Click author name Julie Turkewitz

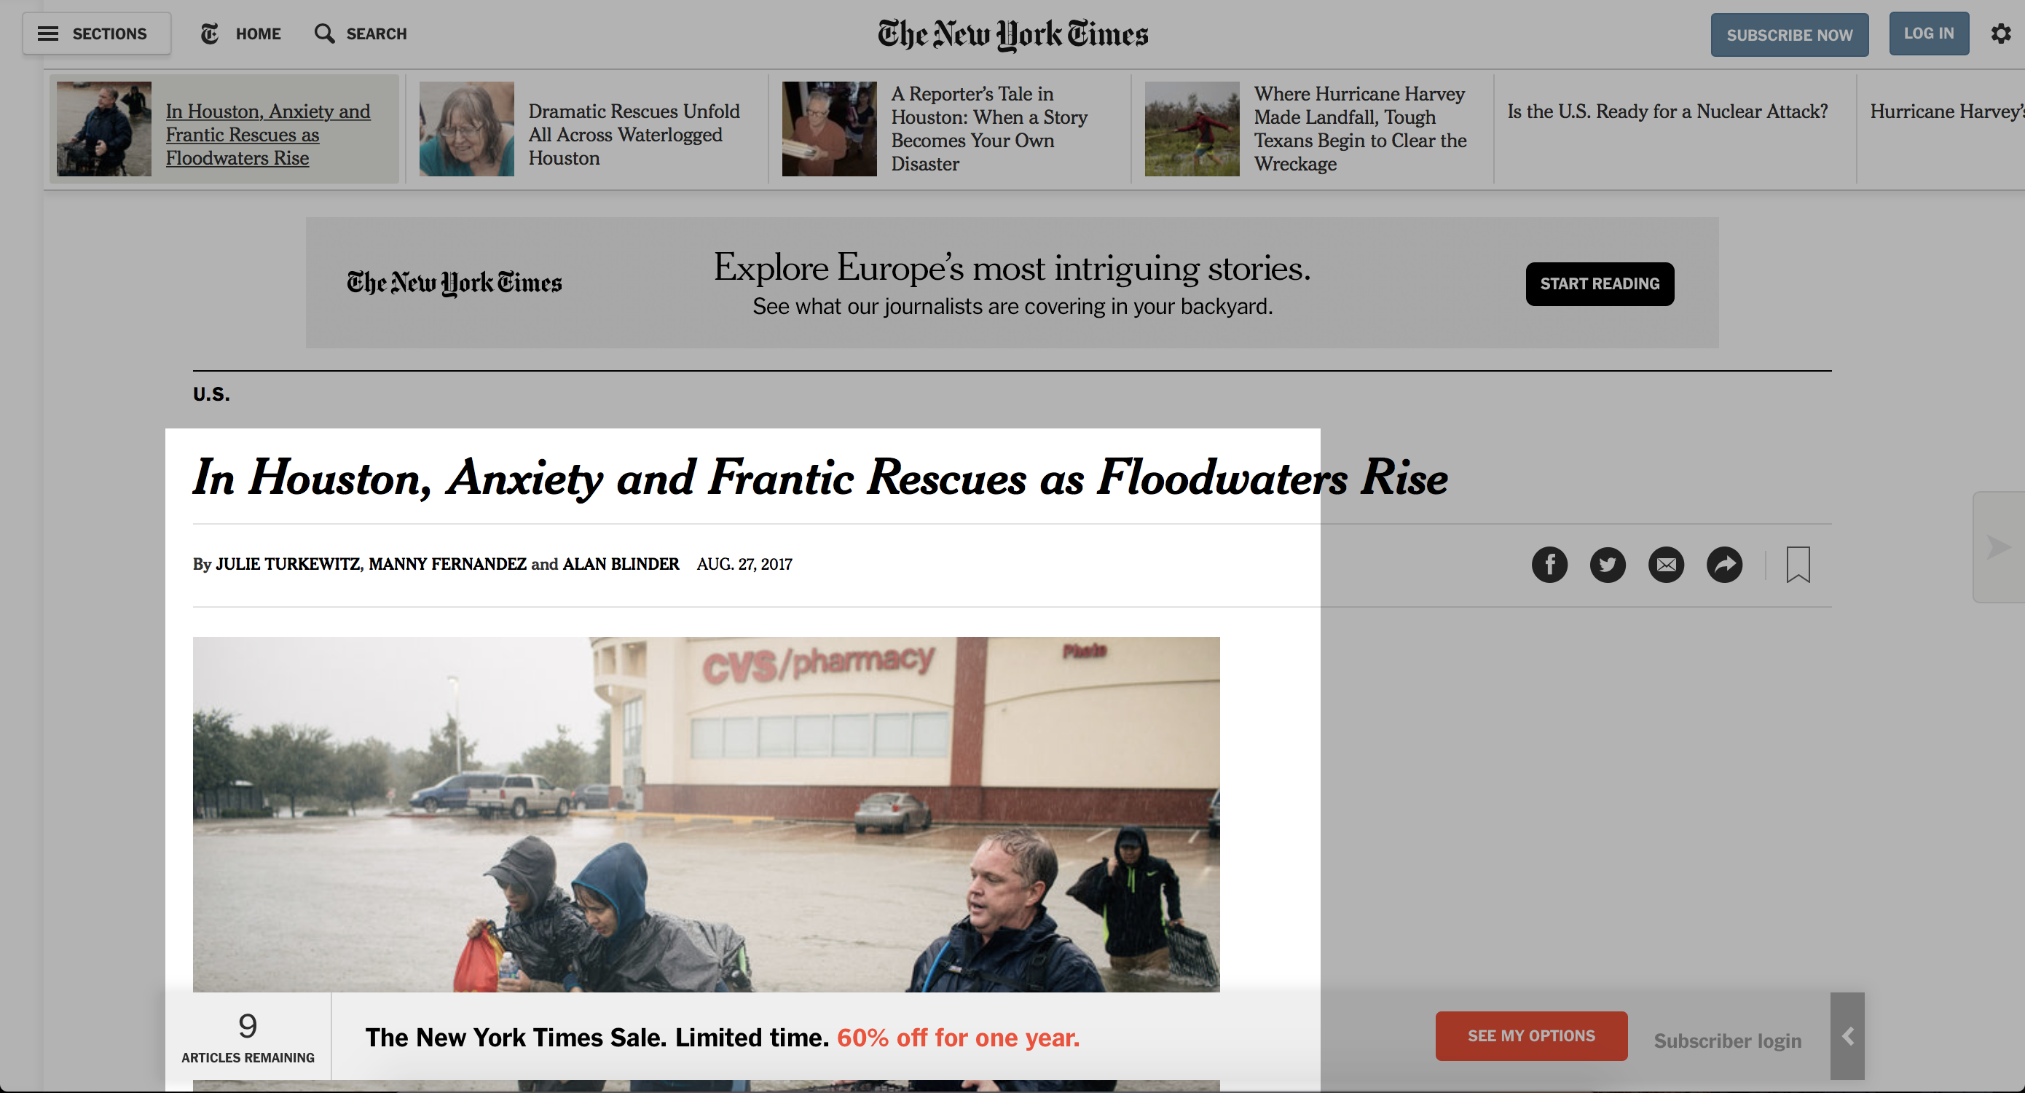coord(288,564)
